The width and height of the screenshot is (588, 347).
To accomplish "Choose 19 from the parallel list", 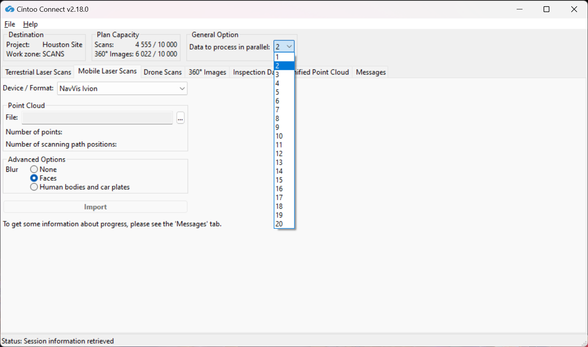I will click(284, 215).
